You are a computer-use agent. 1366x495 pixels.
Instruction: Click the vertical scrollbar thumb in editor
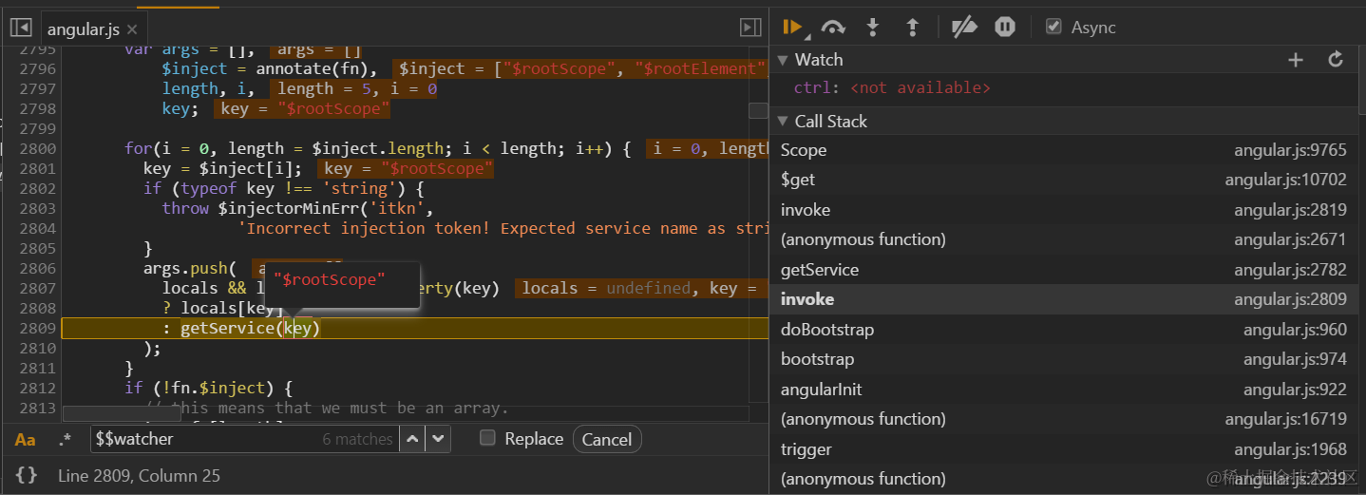(758, 110)
